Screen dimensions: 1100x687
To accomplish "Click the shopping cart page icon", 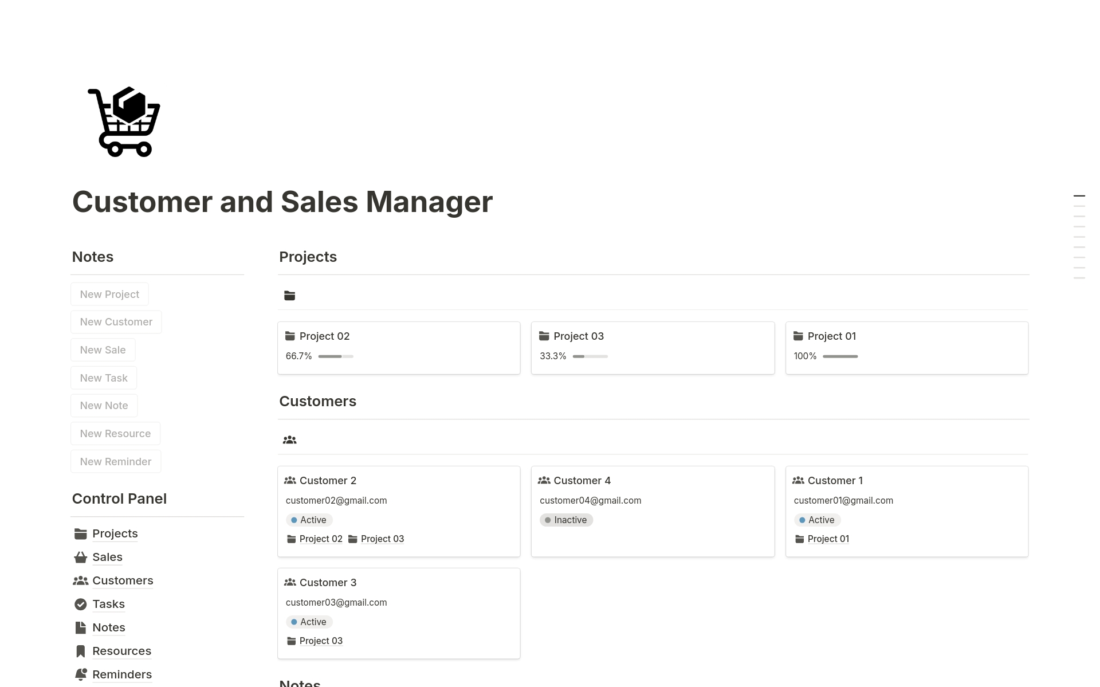I will [124, 121].
